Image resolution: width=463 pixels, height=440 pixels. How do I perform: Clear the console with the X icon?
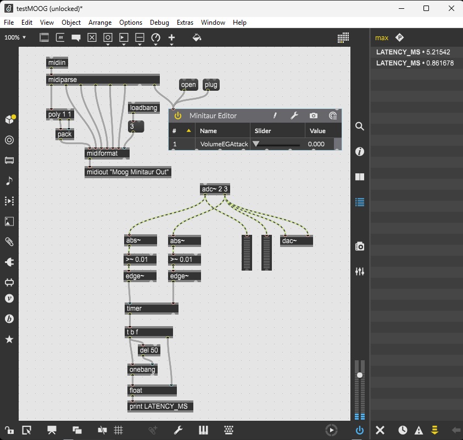[x=380, y=430]
